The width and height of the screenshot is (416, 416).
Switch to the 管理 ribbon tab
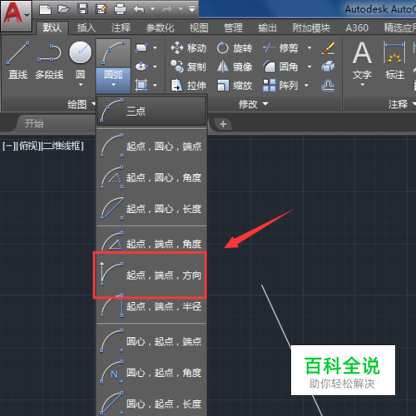(233, 27)
